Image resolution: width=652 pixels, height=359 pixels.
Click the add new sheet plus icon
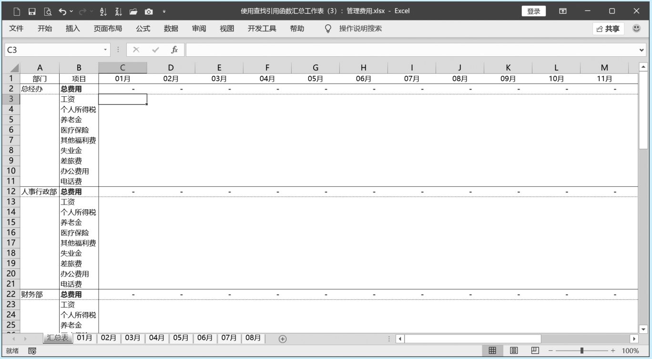pyautogui.click(x=283, y=338)
